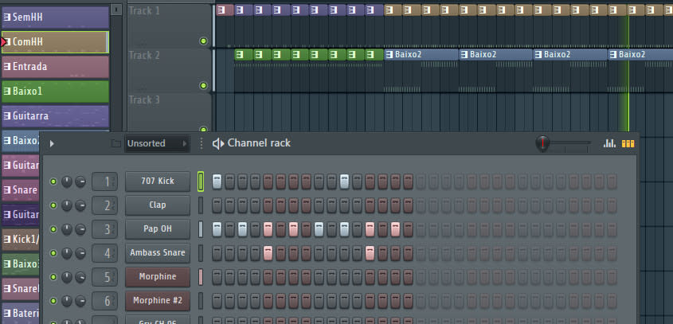This screenshot has height=324, width=673.
Task: Open the Morphine #2 channel
Action: click(158, 301)
